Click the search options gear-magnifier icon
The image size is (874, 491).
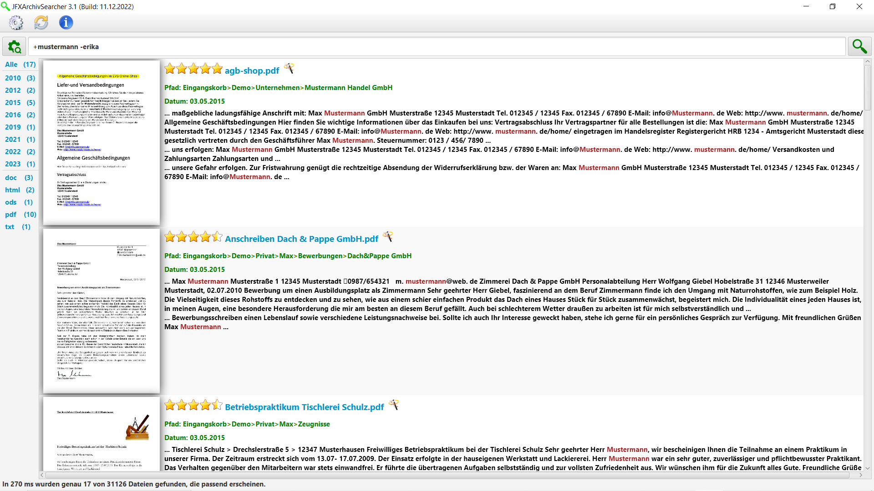pos(14,47)
